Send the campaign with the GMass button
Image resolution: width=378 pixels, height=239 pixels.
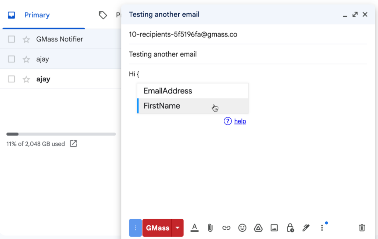coord(158,228)
